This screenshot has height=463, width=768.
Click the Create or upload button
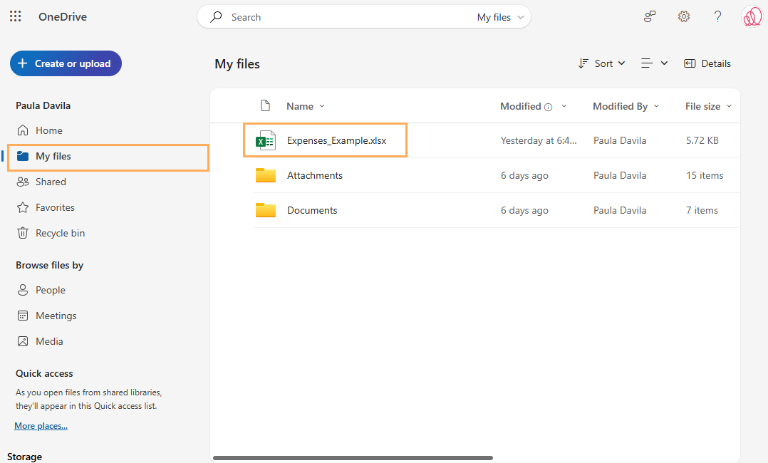point(66,63)
